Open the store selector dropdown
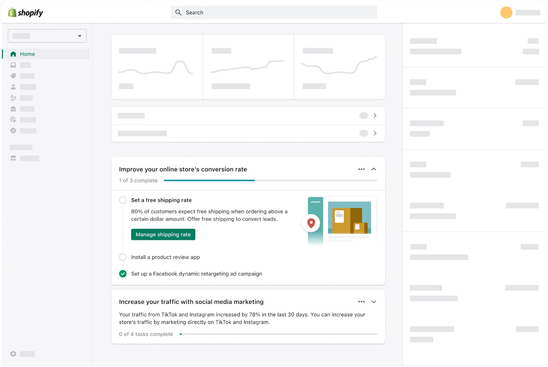The width and height of the screenshot is (548, 367). point(47,36)
